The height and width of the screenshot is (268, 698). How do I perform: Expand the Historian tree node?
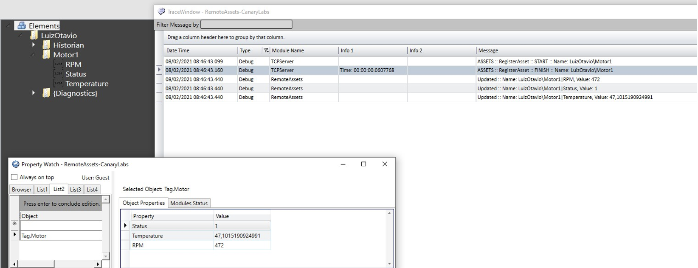pos(34,45)
